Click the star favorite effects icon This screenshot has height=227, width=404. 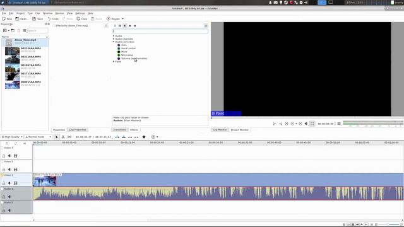point(144,137)
